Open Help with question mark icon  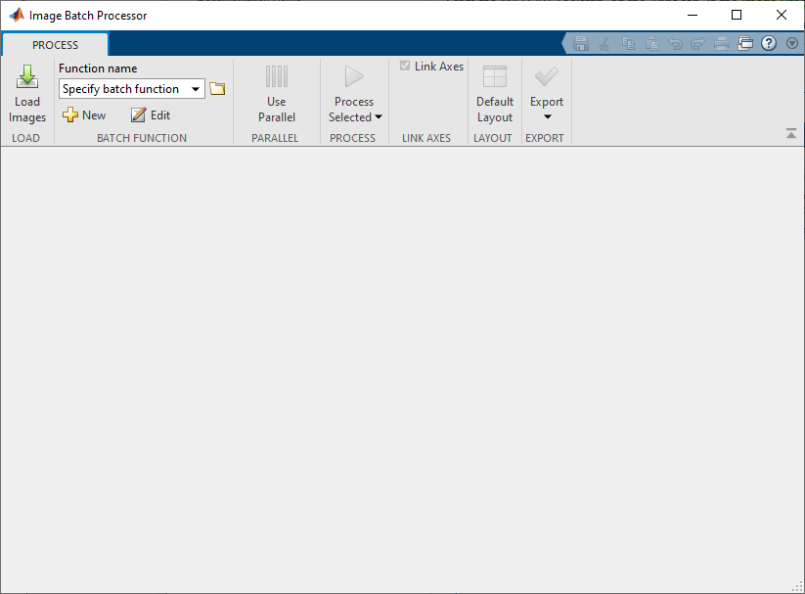[x=769, y=44]
